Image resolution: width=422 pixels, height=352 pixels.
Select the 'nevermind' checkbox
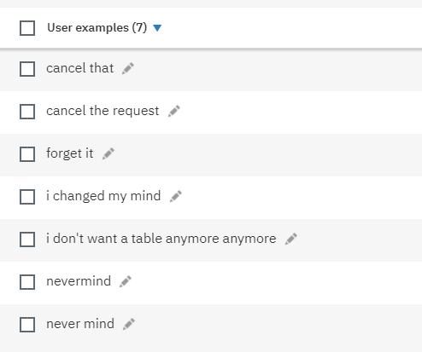coord(27,282)
